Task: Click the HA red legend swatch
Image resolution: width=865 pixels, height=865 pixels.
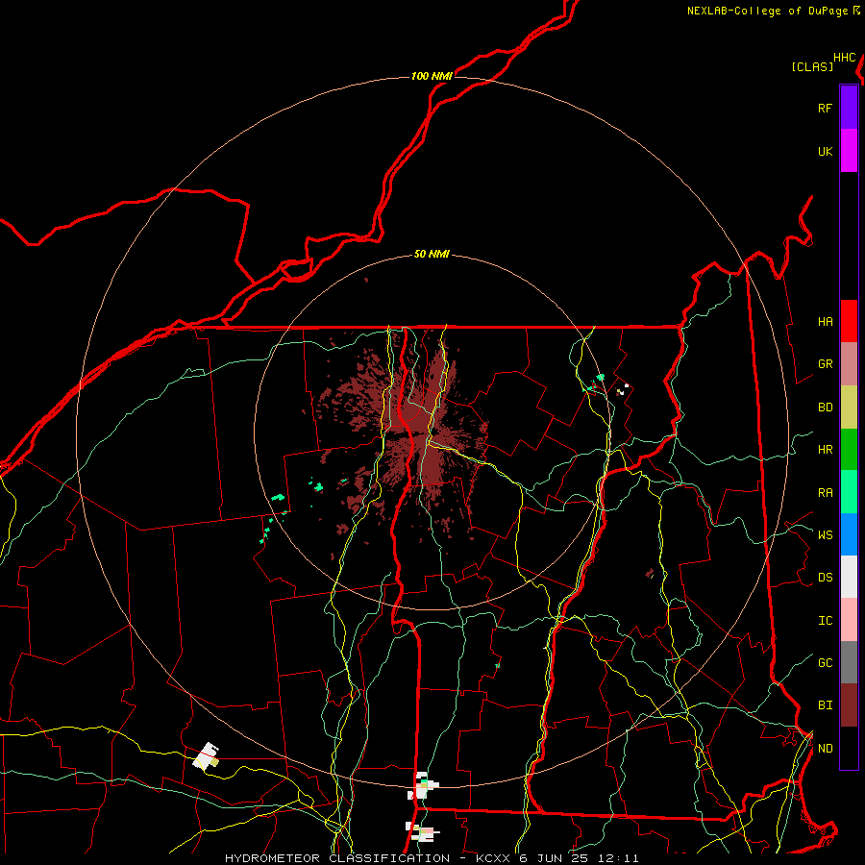Action: 849,321
